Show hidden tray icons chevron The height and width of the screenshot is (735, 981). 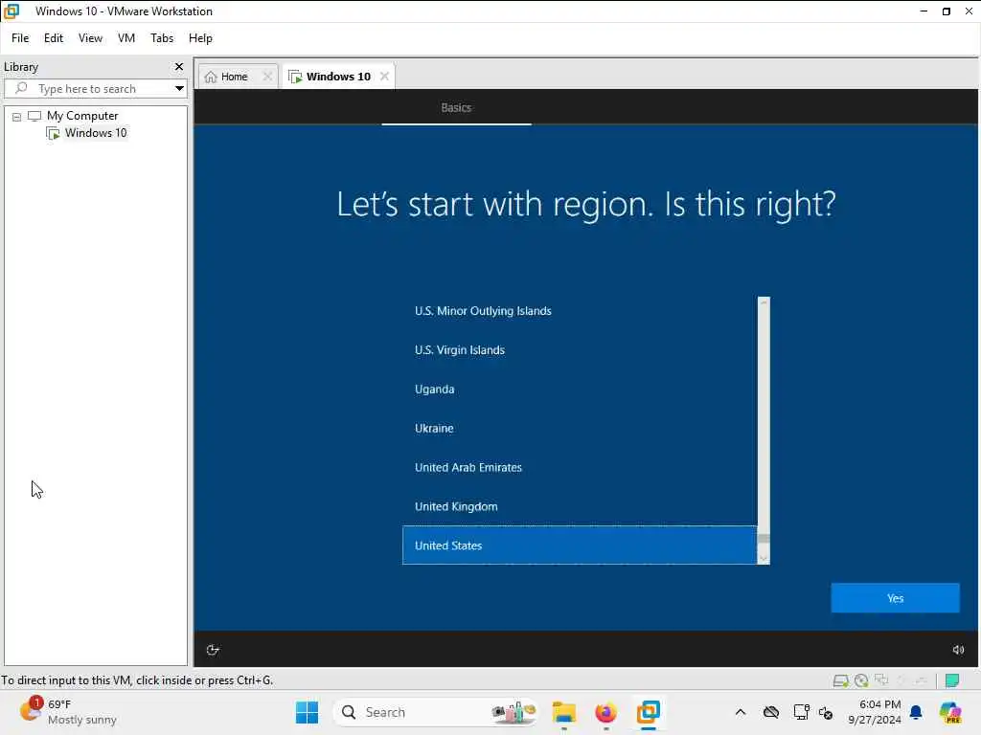point(741,712)
